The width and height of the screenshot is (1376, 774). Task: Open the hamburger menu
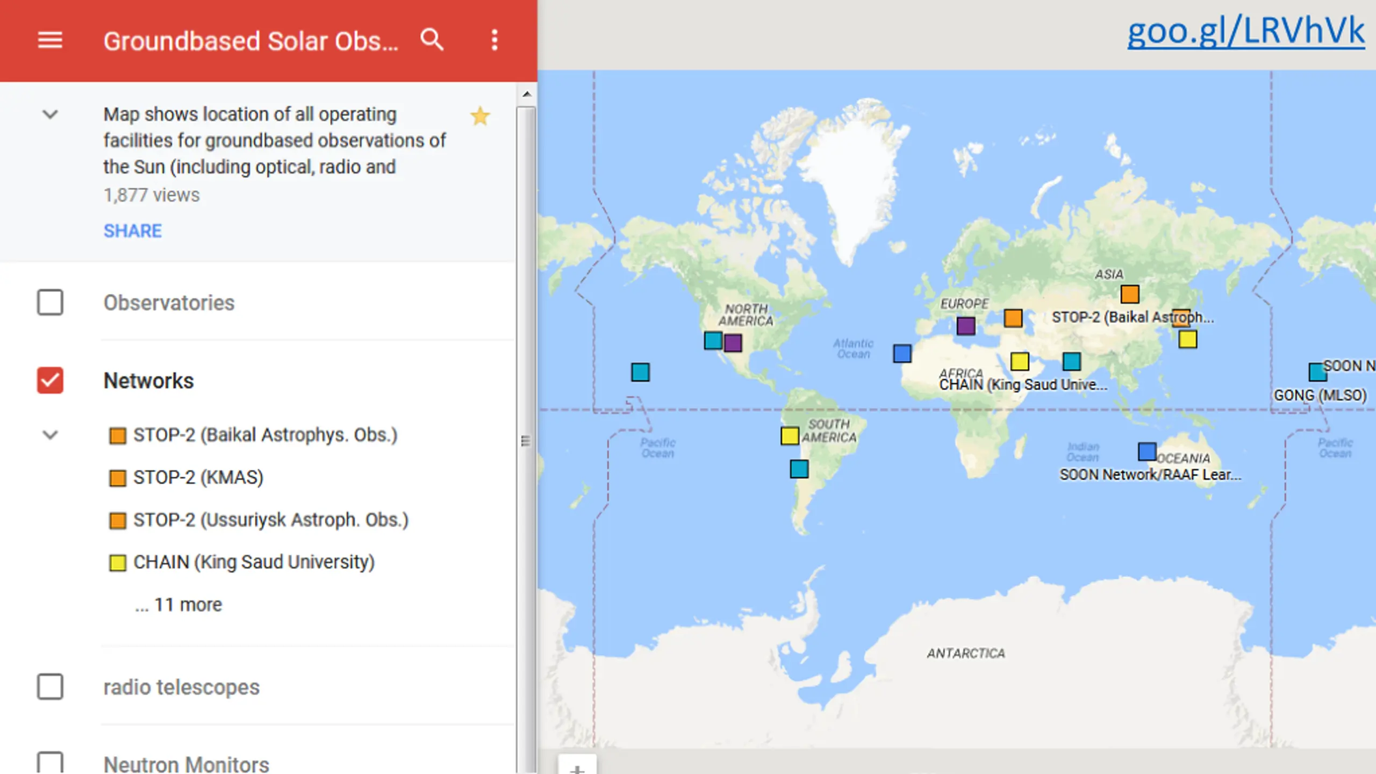coord(50,40)
